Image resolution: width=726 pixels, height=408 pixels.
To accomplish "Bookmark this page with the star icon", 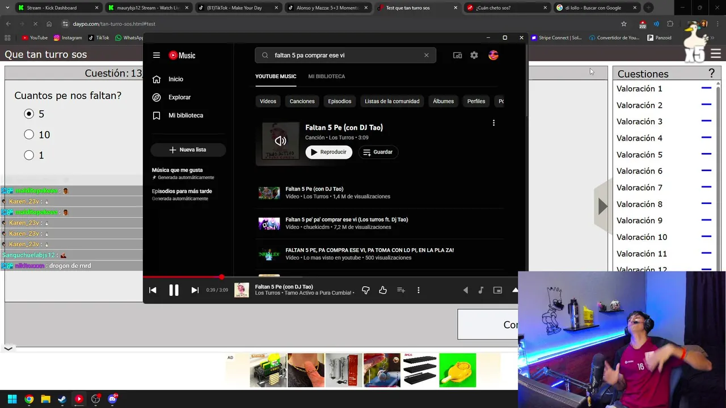I will (624, 24).
